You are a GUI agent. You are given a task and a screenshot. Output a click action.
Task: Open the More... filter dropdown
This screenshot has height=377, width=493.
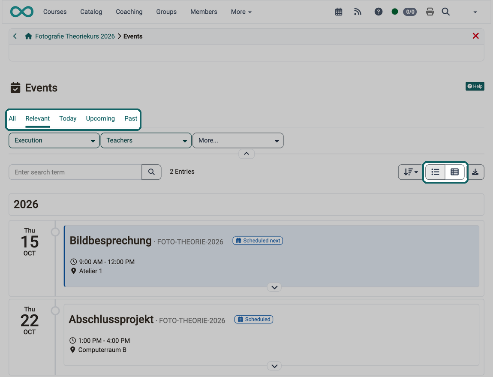(x=238, y=140)
